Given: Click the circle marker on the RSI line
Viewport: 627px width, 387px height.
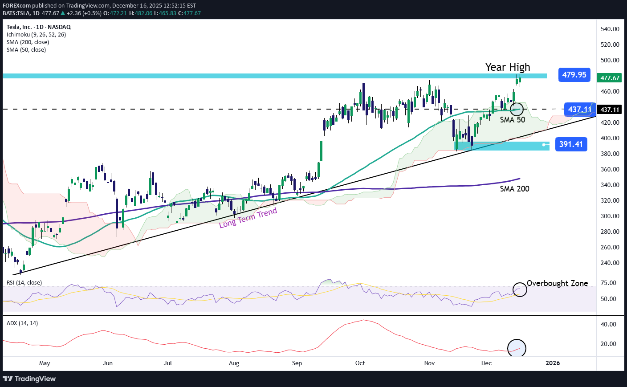Looking at the screenshot, I should (520, 289).
